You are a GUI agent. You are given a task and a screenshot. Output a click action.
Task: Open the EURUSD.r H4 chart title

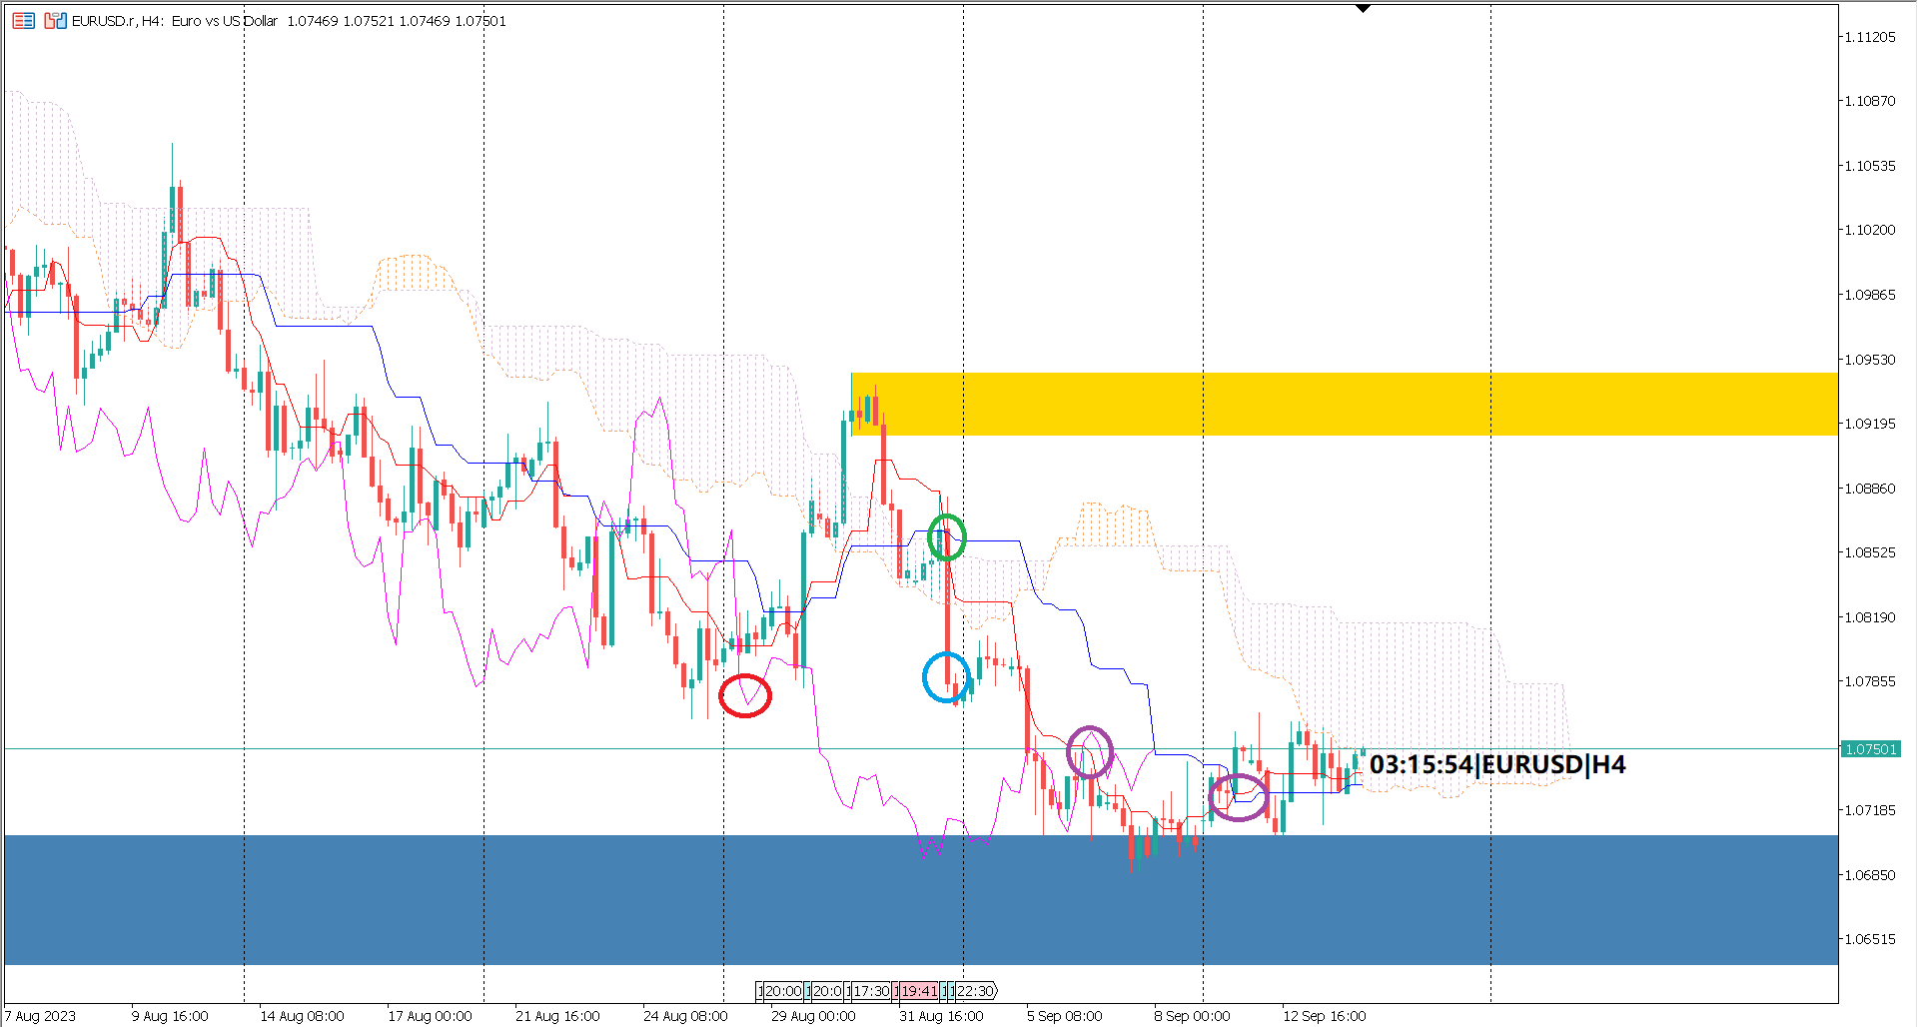tap(120, 20)
